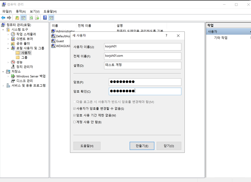Open the File (파일) menu

pos(7,12)
